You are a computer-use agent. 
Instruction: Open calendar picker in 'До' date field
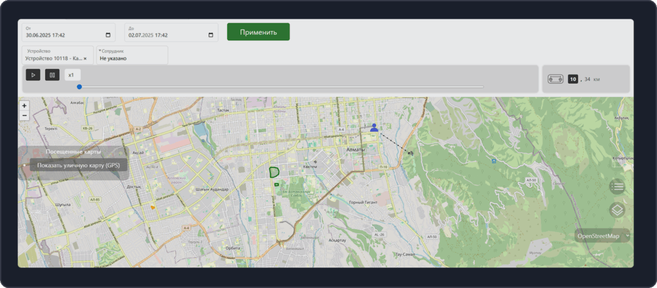pos(210,35)
